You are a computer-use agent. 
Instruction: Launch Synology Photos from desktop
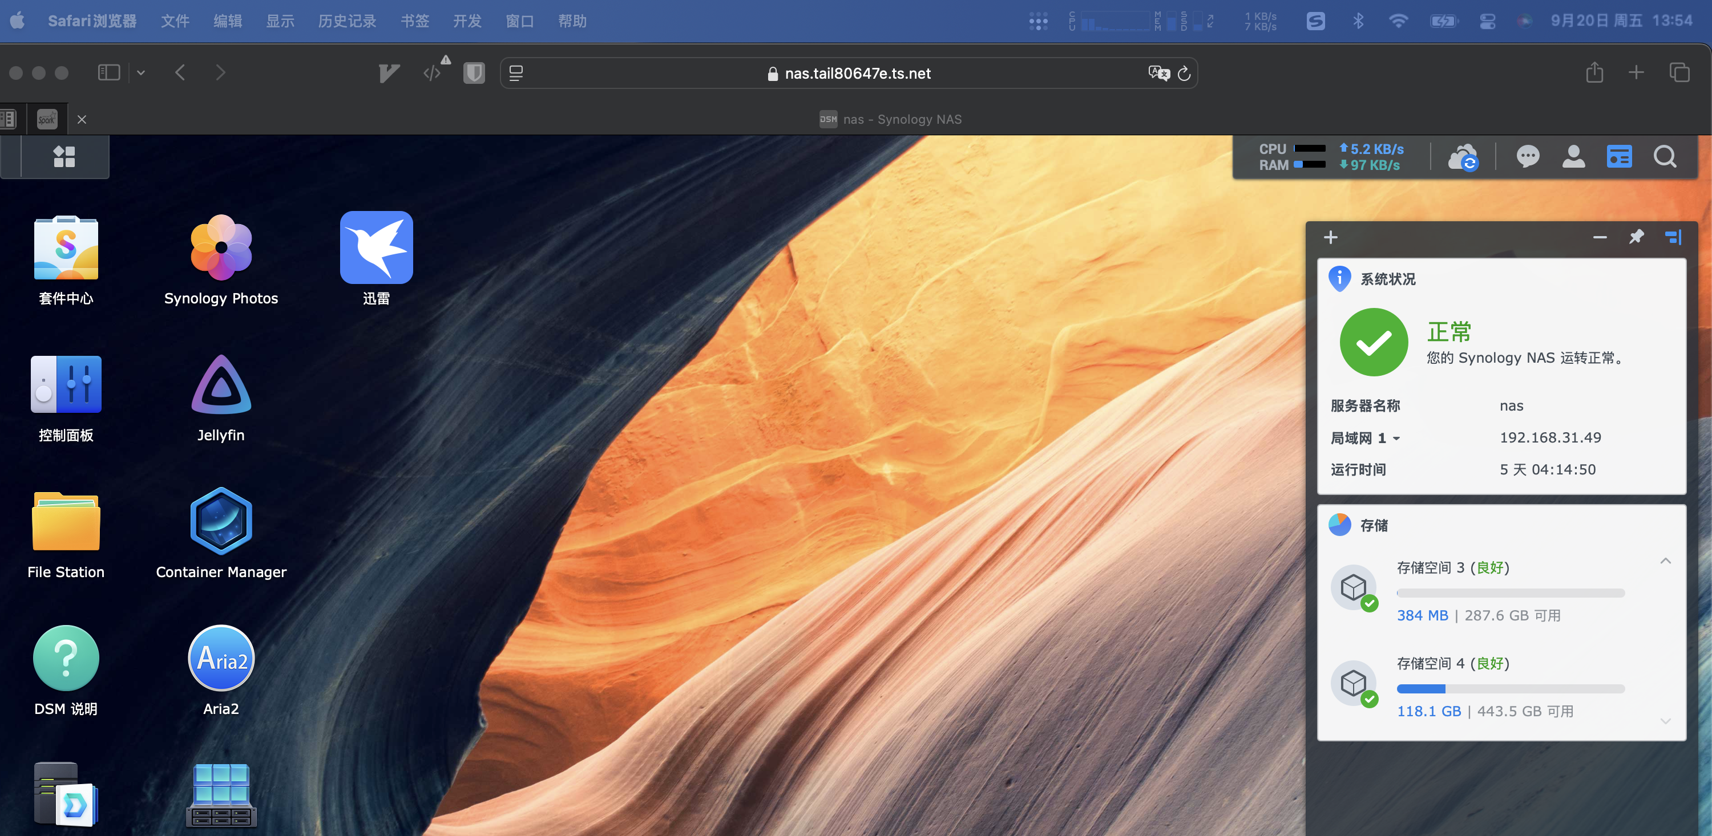(221, 249)
